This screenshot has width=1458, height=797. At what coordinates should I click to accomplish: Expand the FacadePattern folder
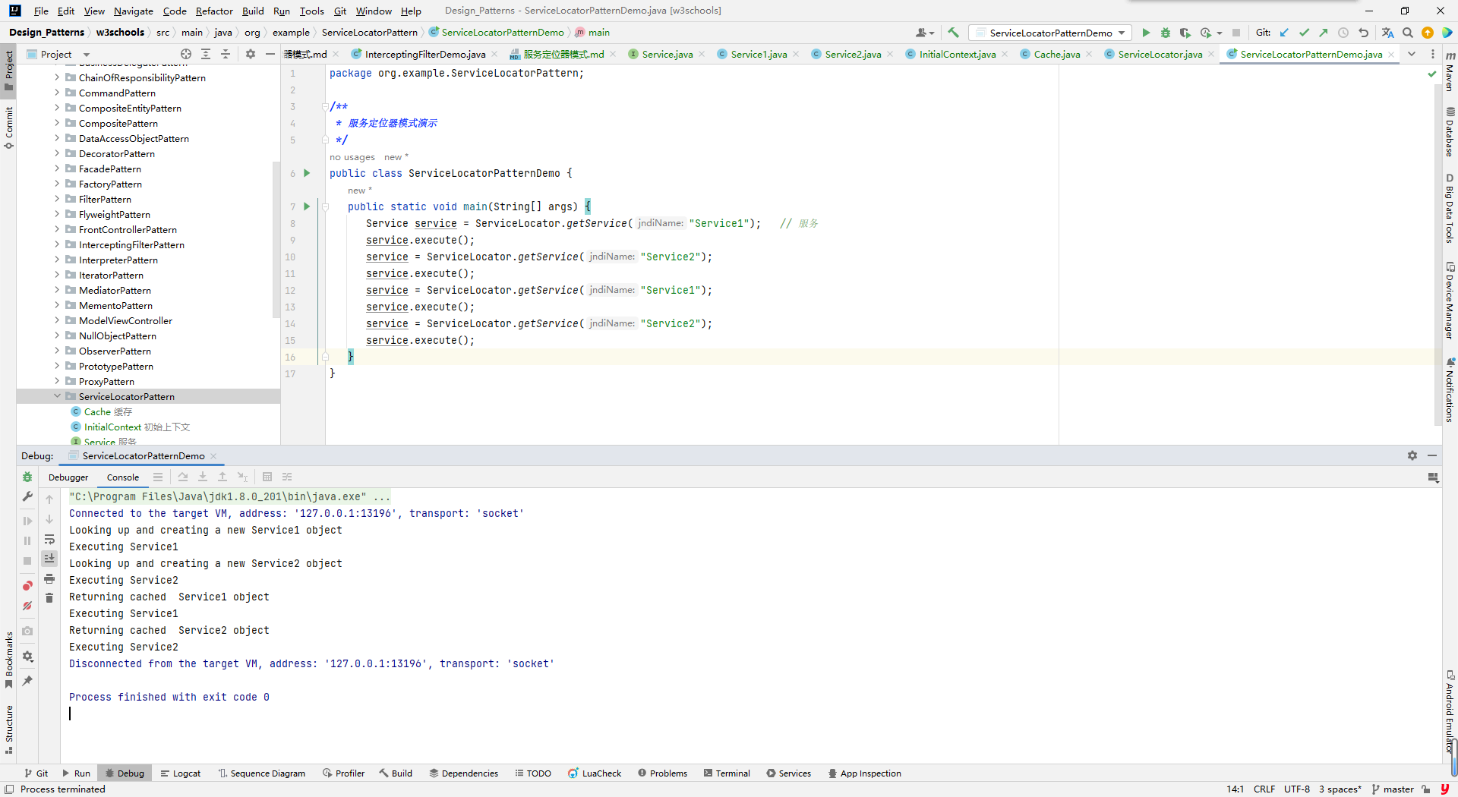pos(57,169)
